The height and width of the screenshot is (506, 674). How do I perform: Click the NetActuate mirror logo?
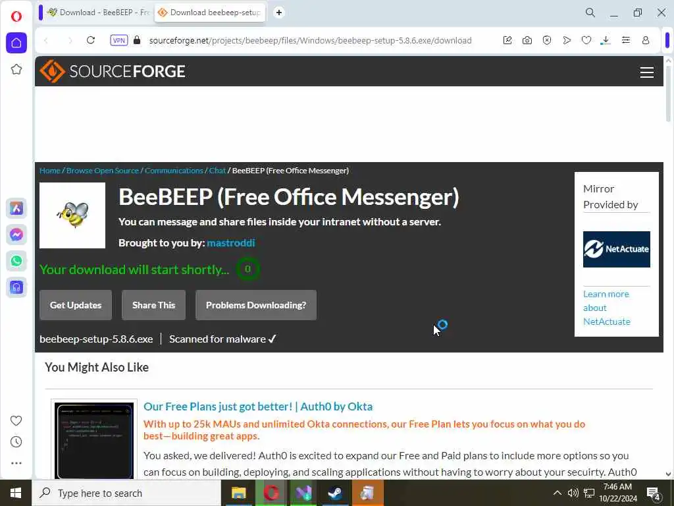(616, 249)
